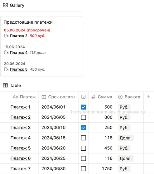Viewport: 154px width, 174px height.
Task: Click the Gallery view grid icon
Action: tap(5, 5)
